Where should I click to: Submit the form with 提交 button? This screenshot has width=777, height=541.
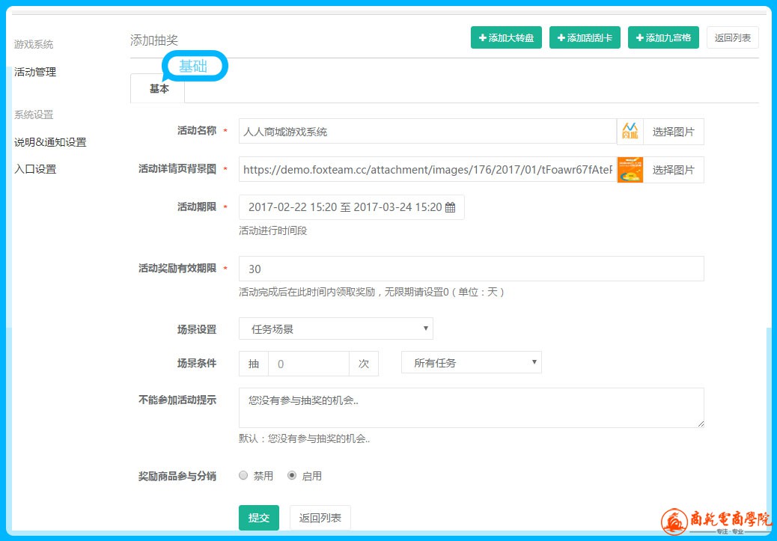258,518
